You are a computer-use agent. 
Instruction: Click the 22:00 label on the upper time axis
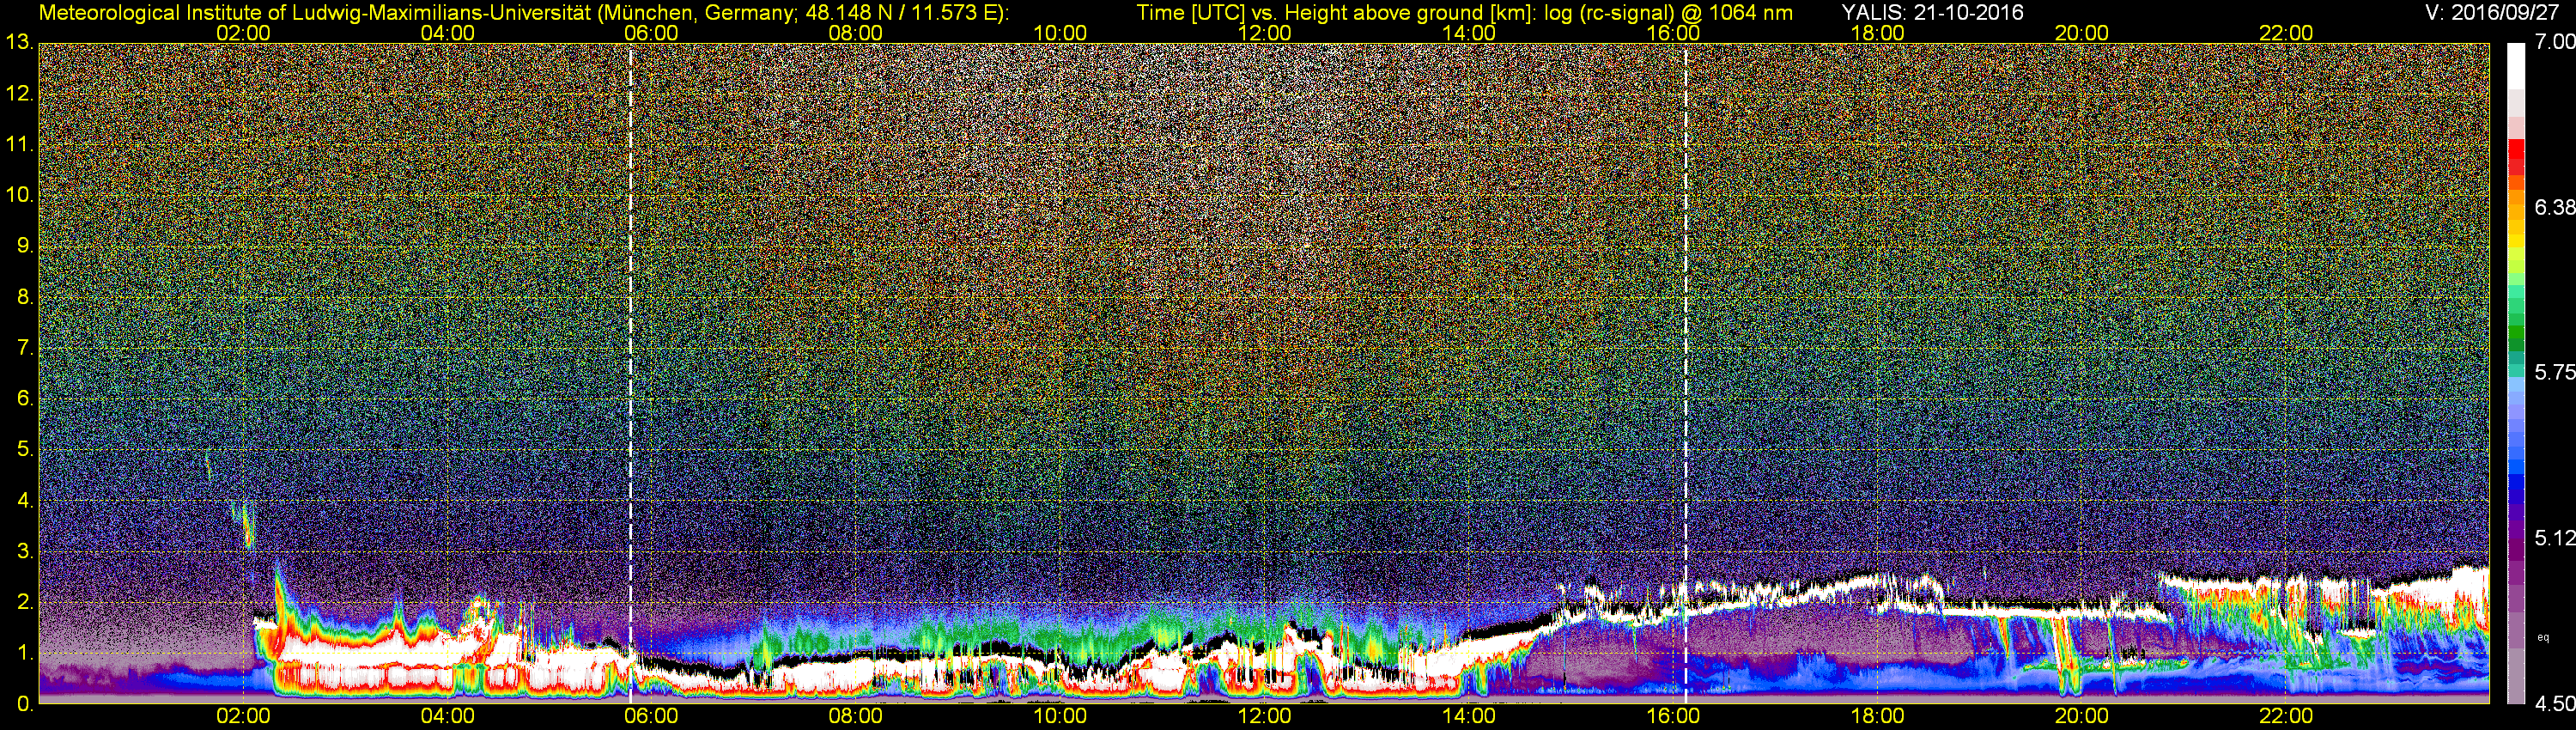2286,33
